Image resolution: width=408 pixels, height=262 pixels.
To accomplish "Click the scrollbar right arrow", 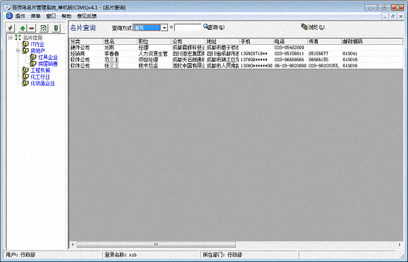I will click(399, 244).
